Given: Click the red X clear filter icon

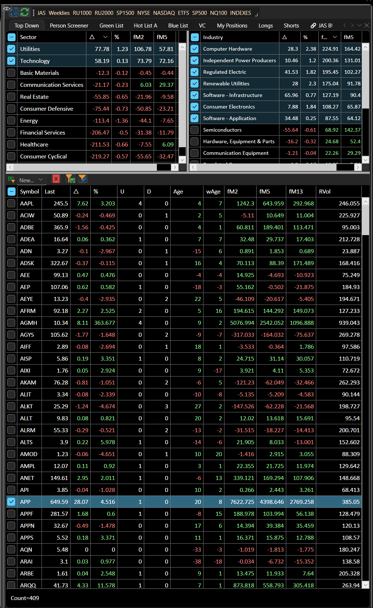Looking at the screenshot, I should [56, 179].
